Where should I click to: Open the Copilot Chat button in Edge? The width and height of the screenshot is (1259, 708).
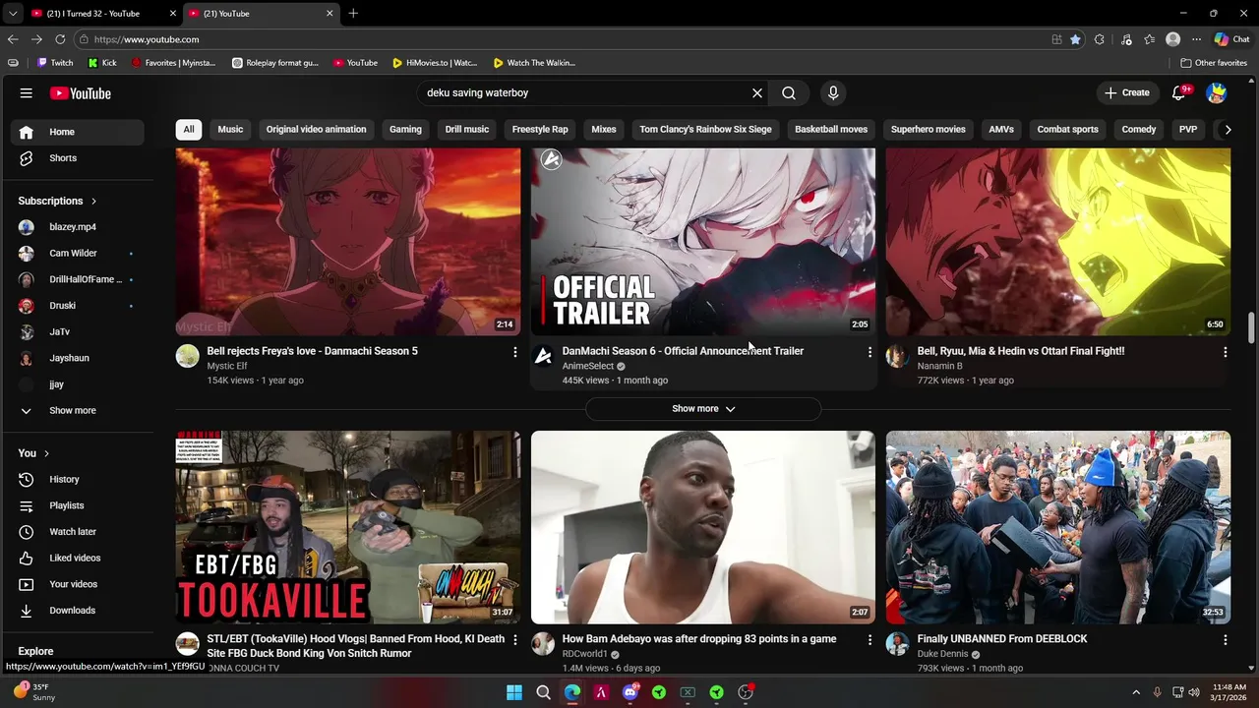tap(1231, 39)
